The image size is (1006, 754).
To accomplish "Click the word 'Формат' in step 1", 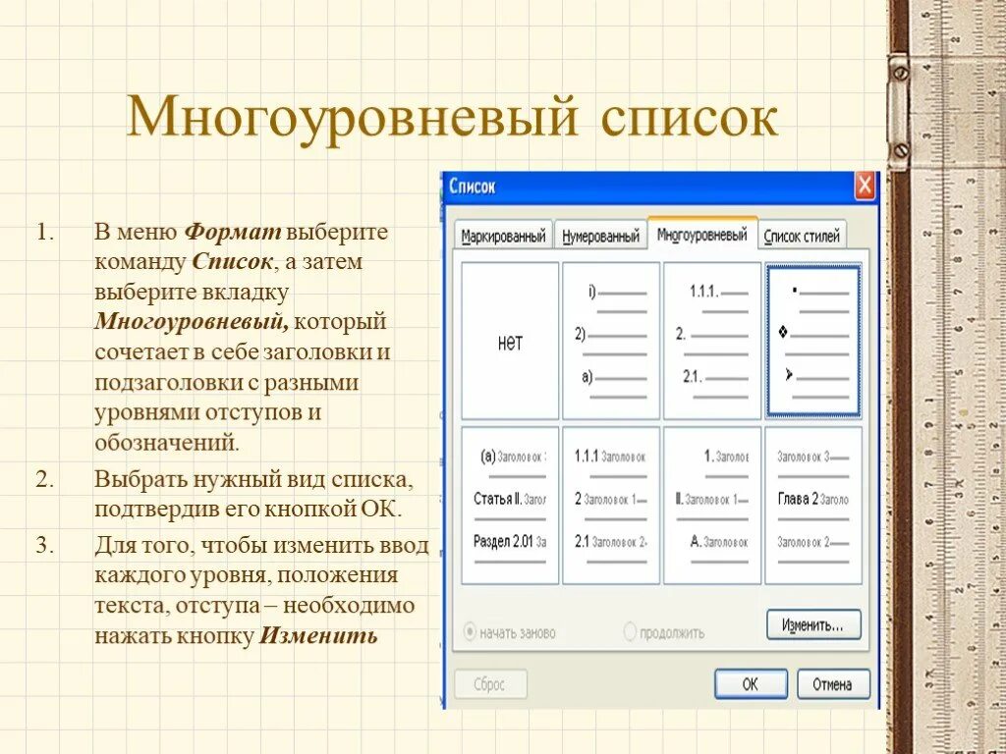I will pyautogui.click(x=233, y=231).
